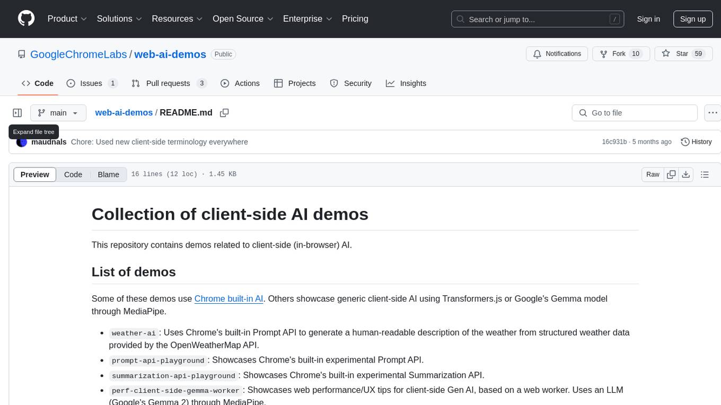Click the Sign up button

tap(693, 19)
